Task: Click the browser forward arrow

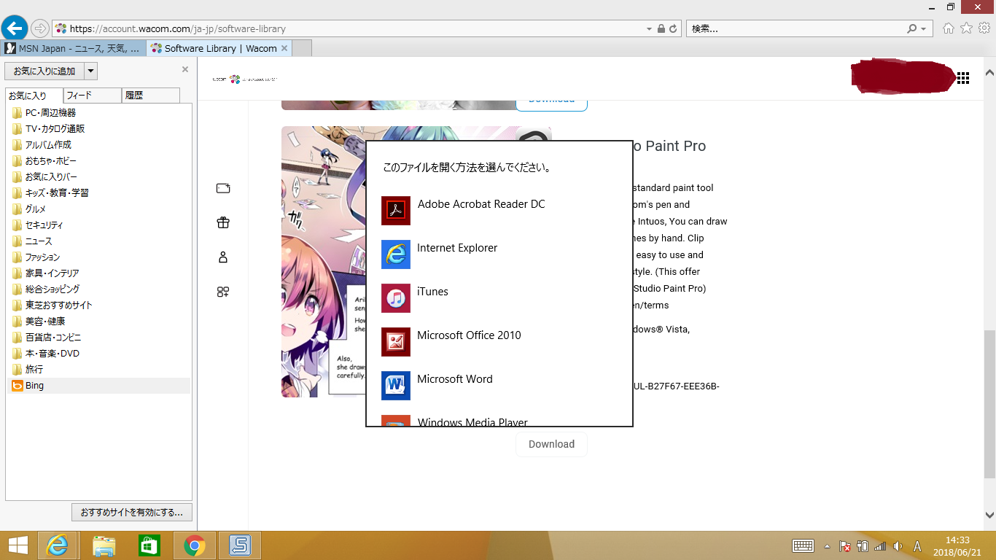Action: [x=40, y=28]
